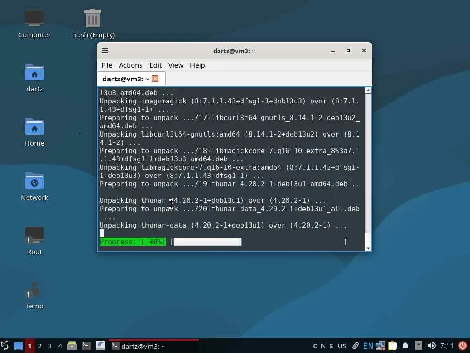This screenshot has height=353, width=470.
Task: Click the terminal scrollbar thumb
Action: [368, 239]
